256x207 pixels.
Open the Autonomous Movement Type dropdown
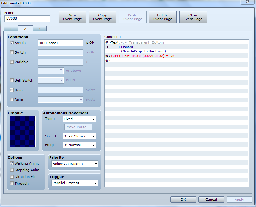tap(79, 119)
